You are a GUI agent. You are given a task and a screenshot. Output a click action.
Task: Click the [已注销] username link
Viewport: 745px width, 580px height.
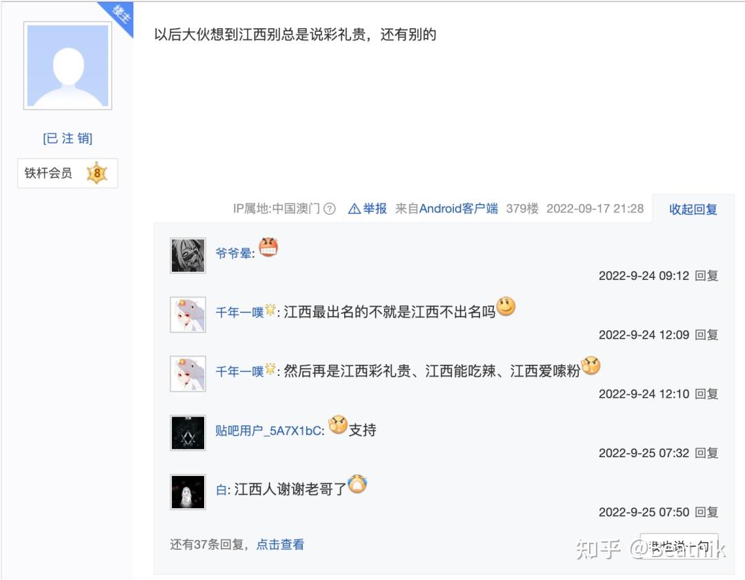[x=68, y=138]
